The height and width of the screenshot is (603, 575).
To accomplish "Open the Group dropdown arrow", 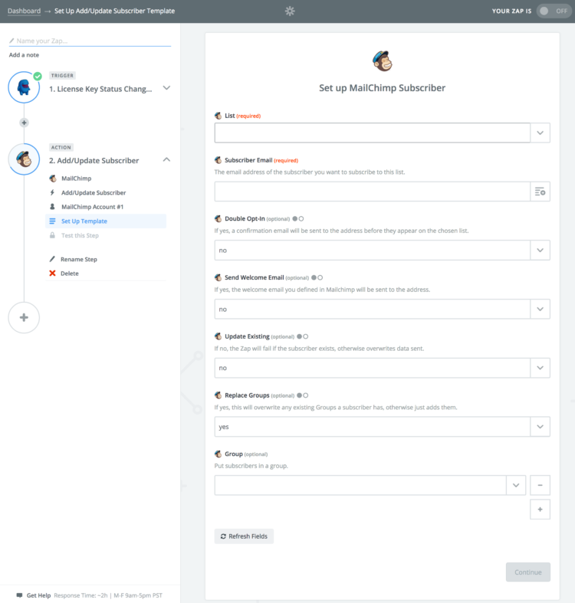I will [x=516, y=485].
